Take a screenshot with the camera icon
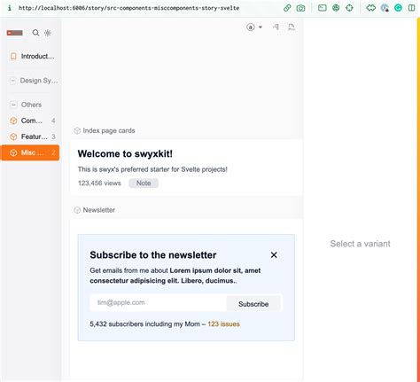The image size is (420, 382). click(x=300, y=8)
